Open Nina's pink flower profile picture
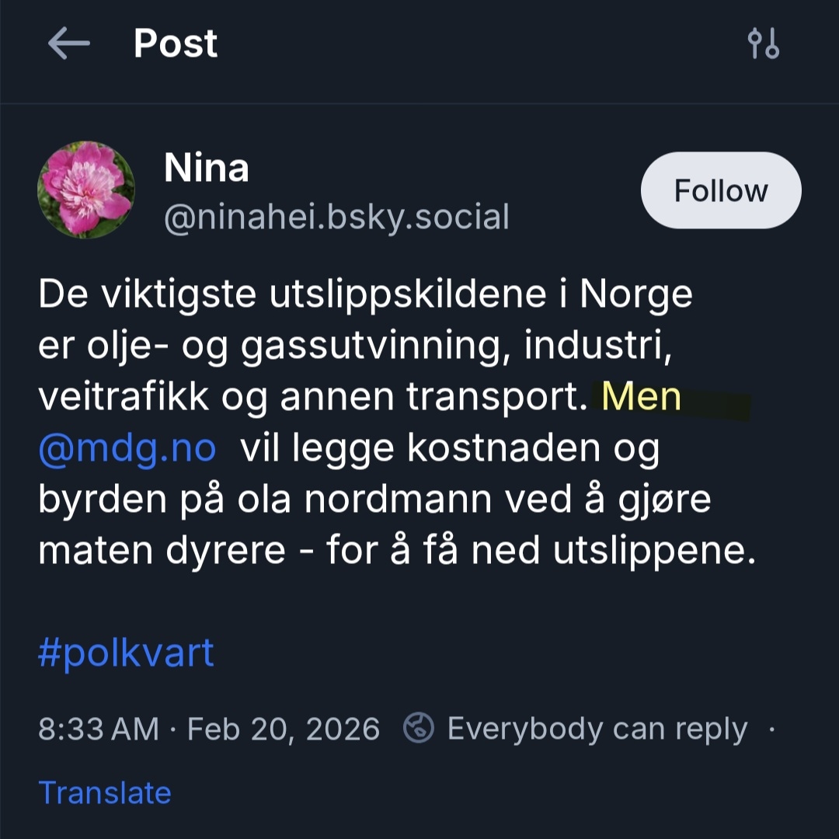The height and width of the screenshot is (839, 839). pyautogui.click(x=86, y=190)
